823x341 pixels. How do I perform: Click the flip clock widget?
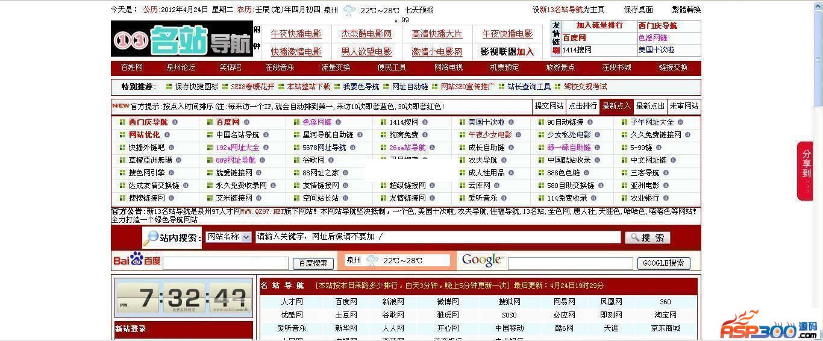184,298
